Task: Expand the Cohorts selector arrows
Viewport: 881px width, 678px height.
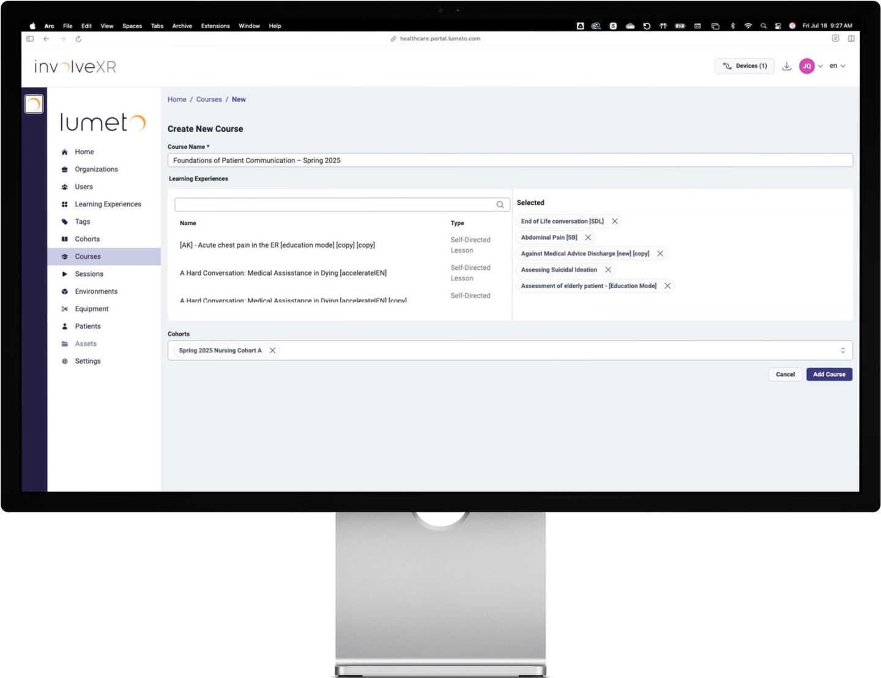Action: coord(842,351)
